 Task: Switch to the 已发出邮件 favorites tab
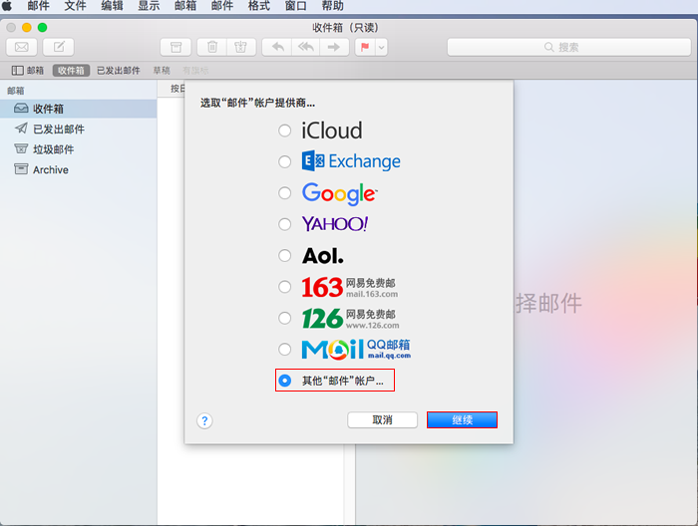(x=118, y=71)
